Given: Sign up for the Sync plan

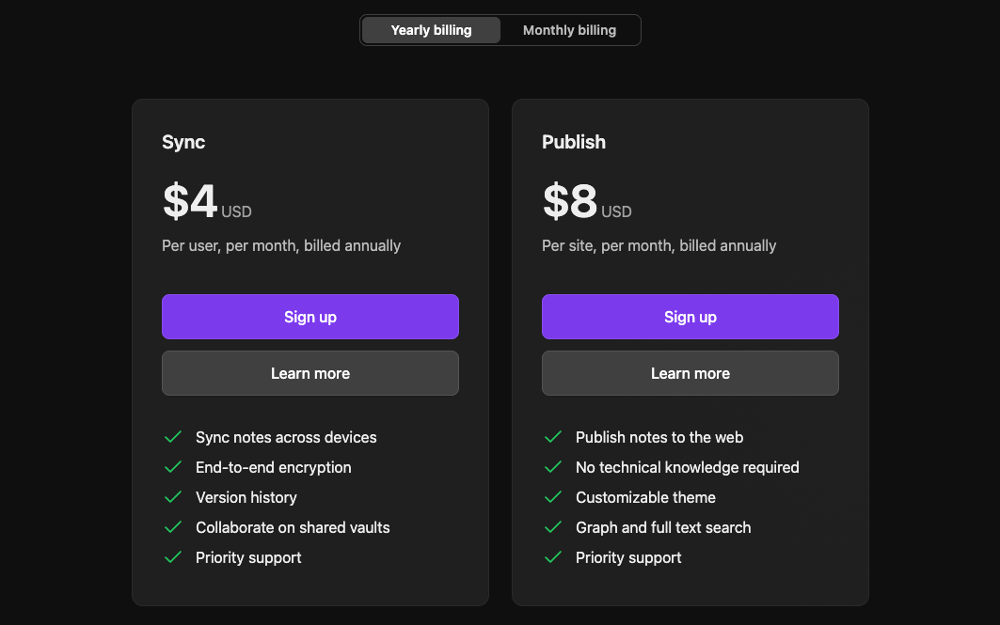Looking at the screenshot, I should pos(310,317).
